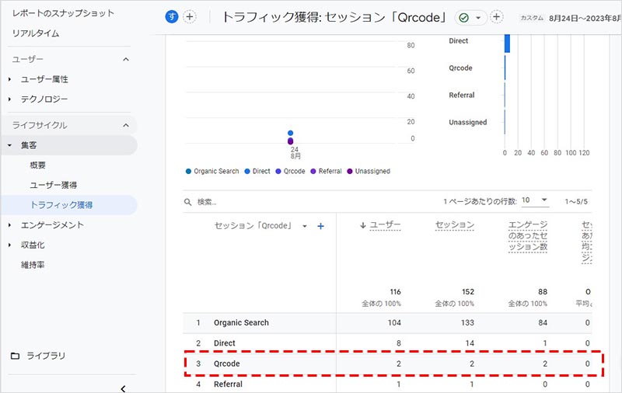Open the セッション「Qrcode」 dimension dropdown
622x393 pixels.
click(305, 226)
